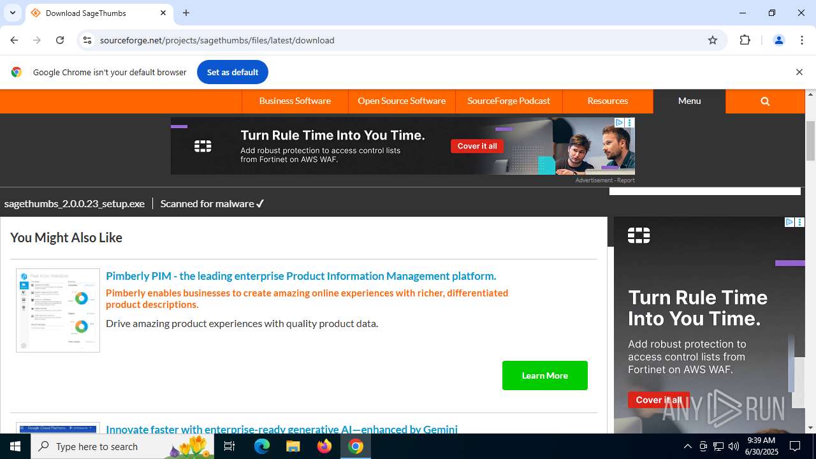Open network icon in system tray
The height and width of the screenshot is (459, 816).
[718, 446]
